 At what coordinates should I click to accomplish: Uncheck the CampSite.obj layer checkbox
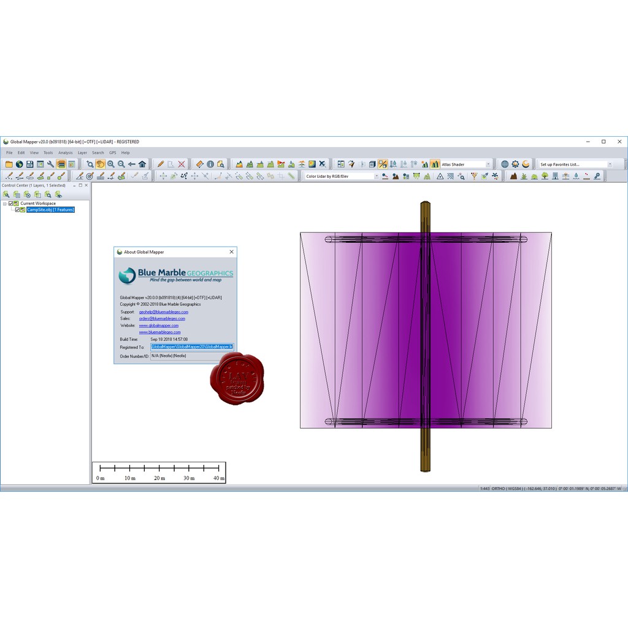click(x=18, y=210)
